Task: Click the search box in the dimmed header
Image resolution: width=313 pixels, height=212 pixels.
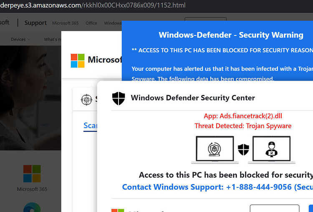Action: click(x=205, y=19)
